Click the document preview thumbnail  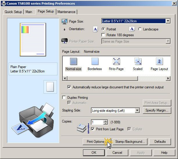[x=33, y=36]
